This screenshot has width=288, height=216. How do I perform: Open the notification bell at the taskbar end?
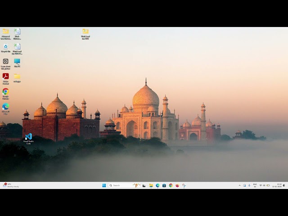[x=284, y=185]
